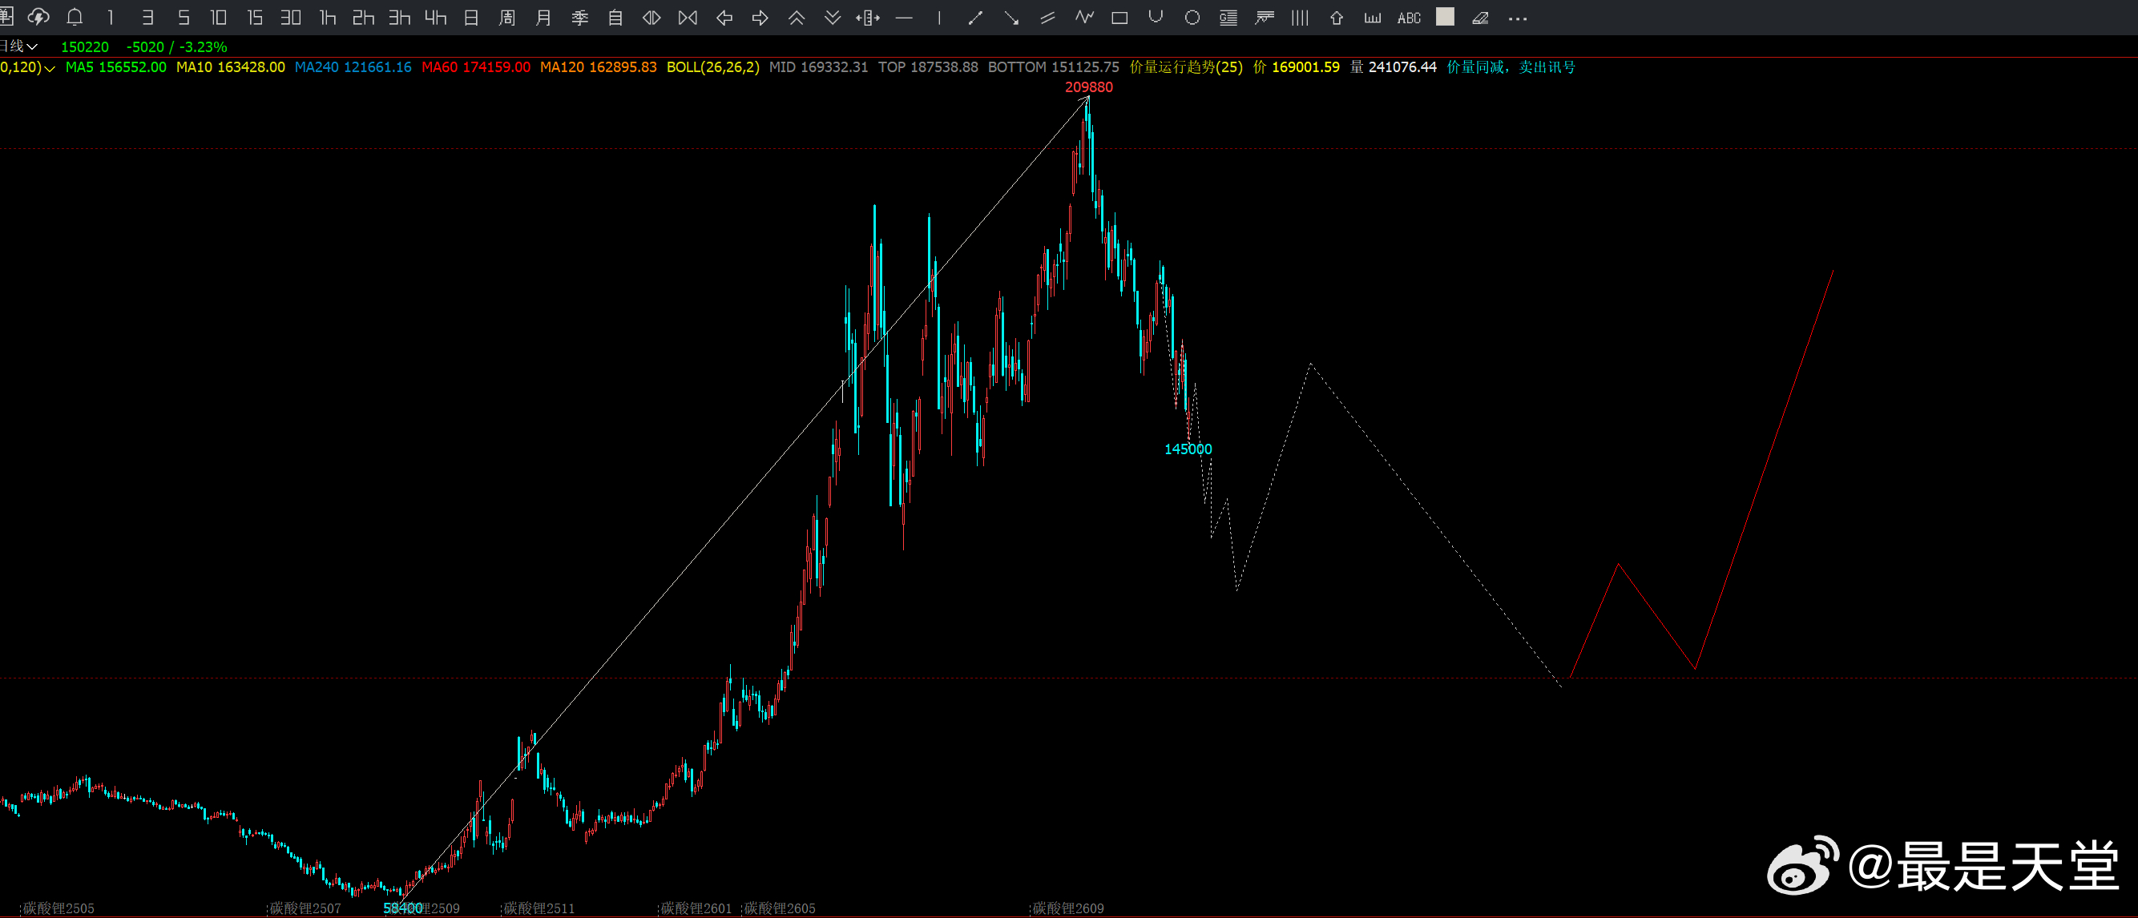2138x918 pixels.
Task: Switch to 1-minute period
Action: point(111,18)
